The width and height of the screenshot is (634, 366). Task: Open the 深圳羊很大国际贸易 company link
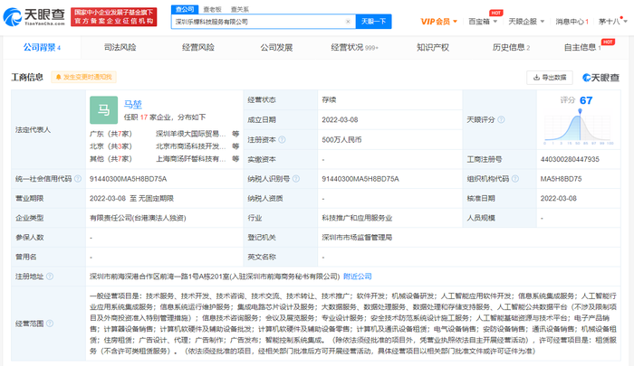[x=190, y=134]
